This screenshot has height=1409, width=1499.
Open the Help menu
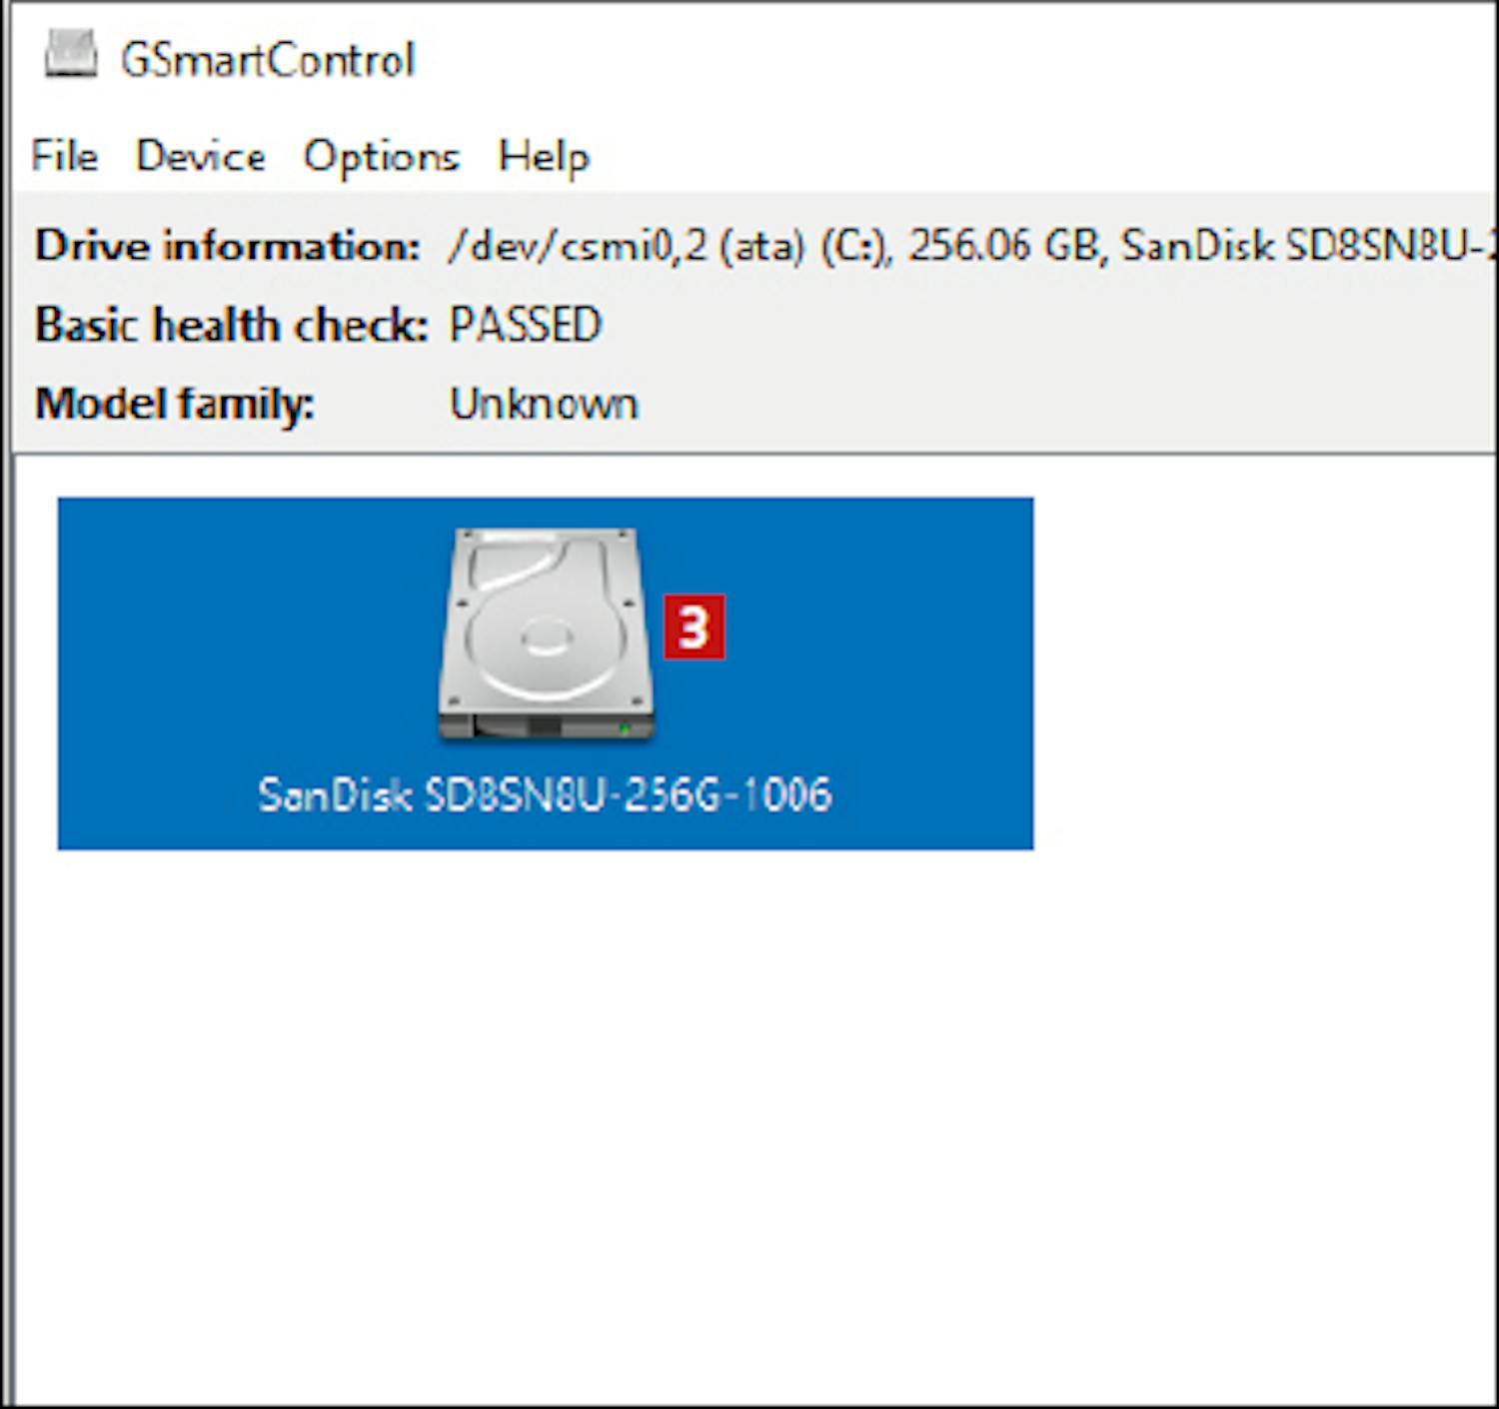[544, 157]
